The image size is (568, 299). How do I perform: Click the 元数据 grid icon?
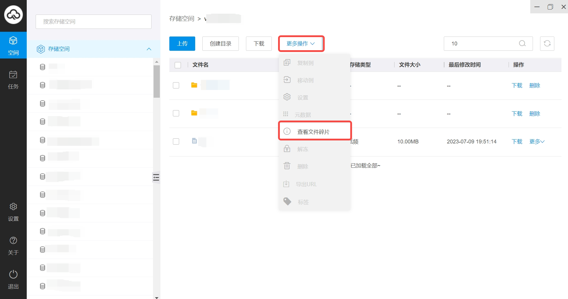tap(286, 114)
